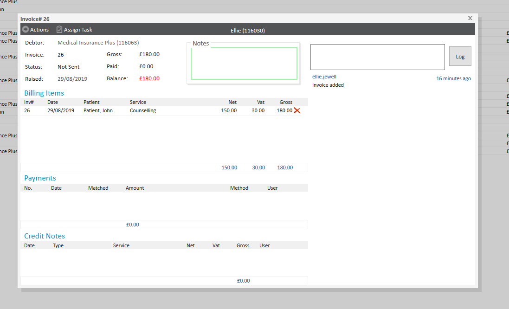Click the '16 minutes ago' timestamp
Screen dimensions: 509x309
click(x=453, y=78)
